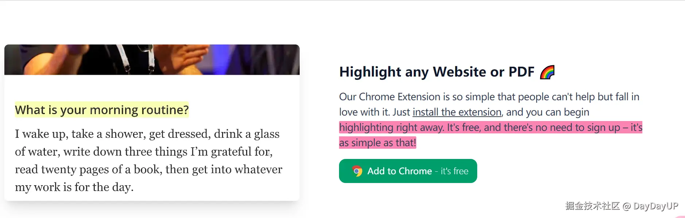Click the 'and you can begin' text
Screen dimensions: 685x218
(x=548, y=112)
